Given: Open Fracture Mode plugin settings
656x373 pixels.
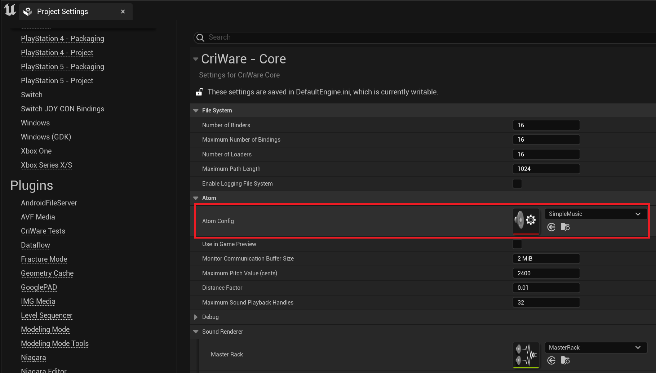Looking at the screenshot, I should coord(44,259).
